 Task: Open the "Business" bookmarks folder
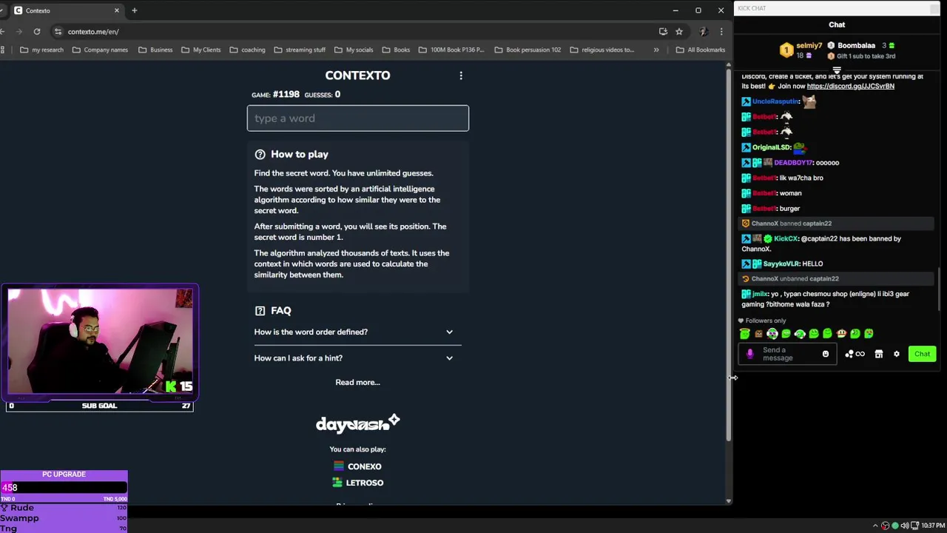click(155, 50)
